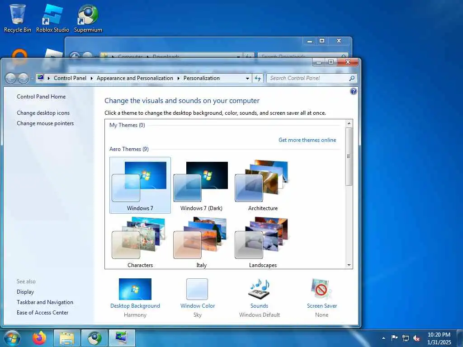Click the muted volume tray icon

coord(416,338)
